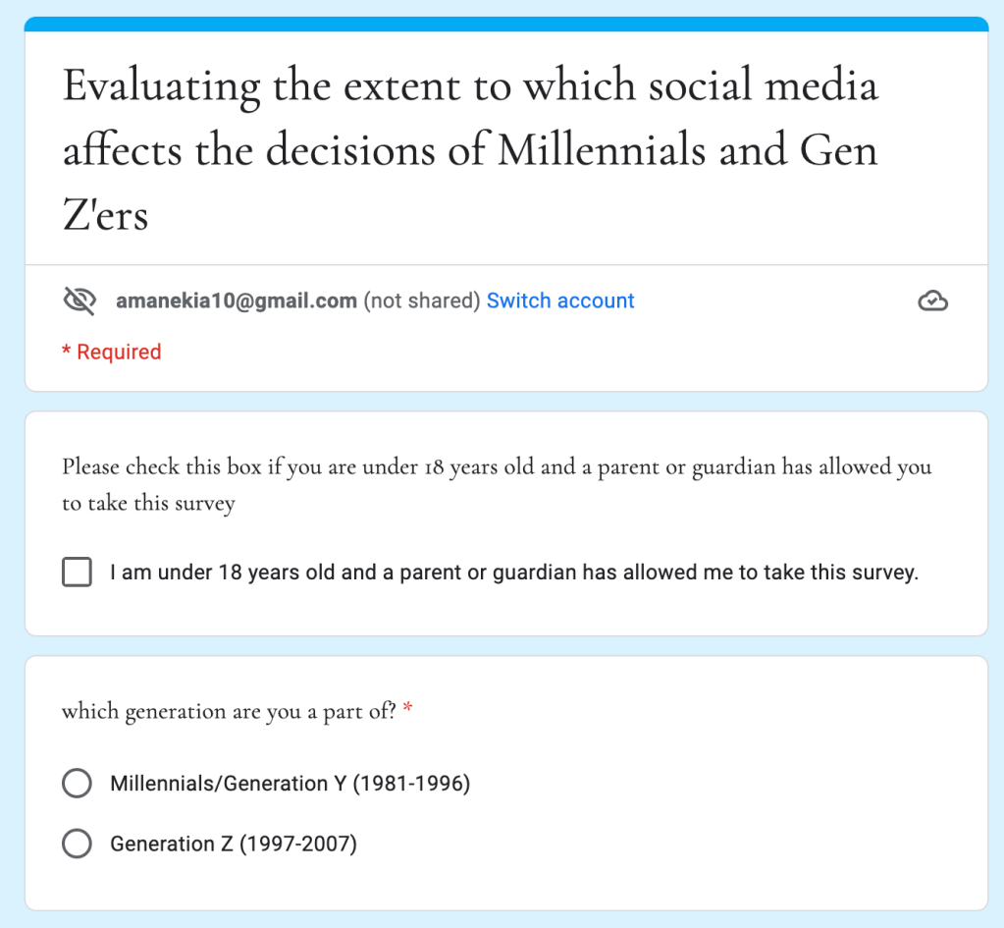
Task: Click the '(not shared)' text
Action: click(x=422, y=301)
